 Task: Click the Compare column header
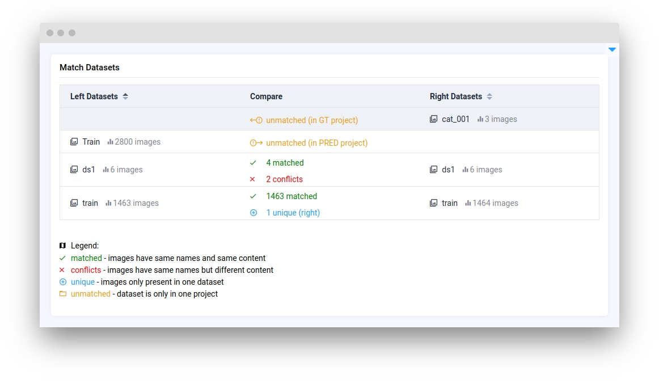[x=266, y=96]
